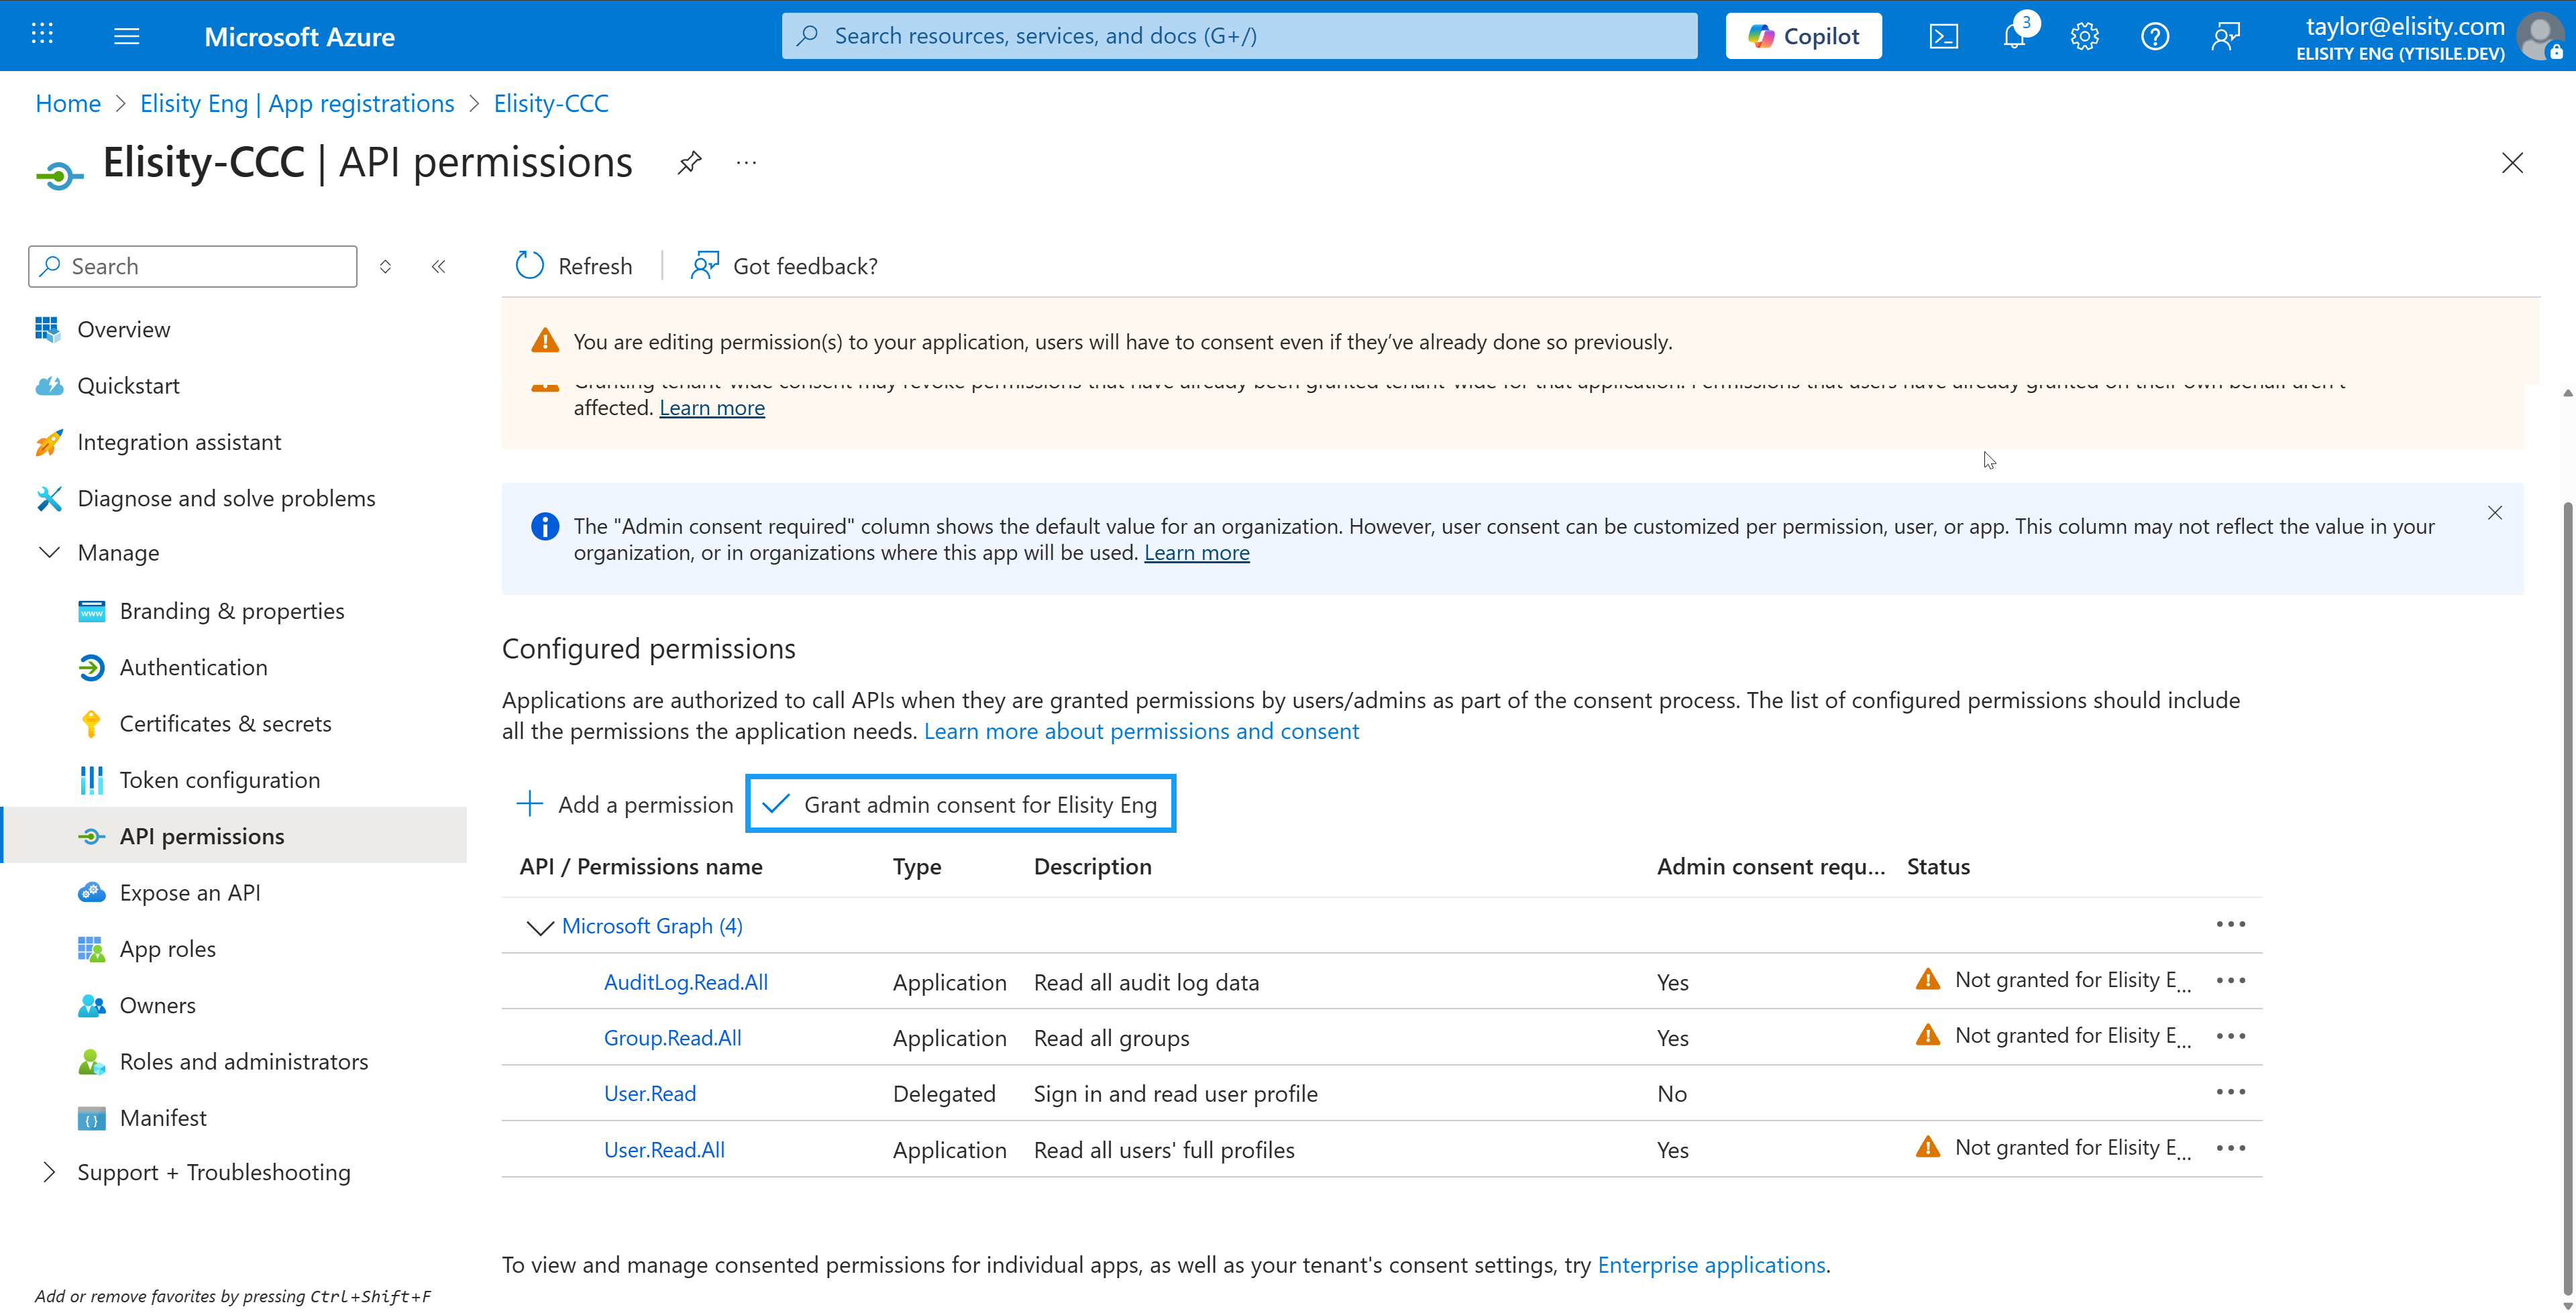Pin the Elisity-CCC blade

pos(689,163)
